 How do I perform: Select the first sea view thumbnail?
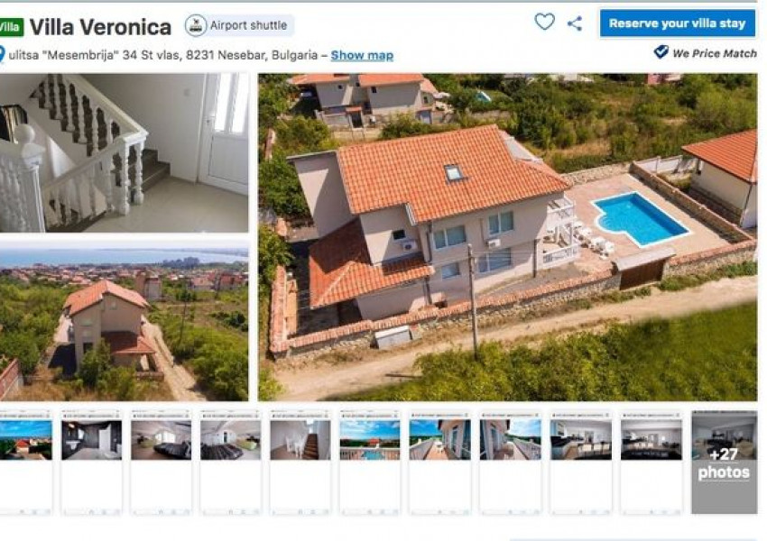(x=25, y=439)
